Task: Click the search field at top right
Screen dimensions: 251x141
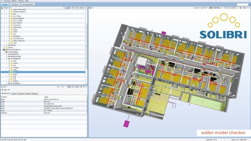Action: tap(243, 4)
